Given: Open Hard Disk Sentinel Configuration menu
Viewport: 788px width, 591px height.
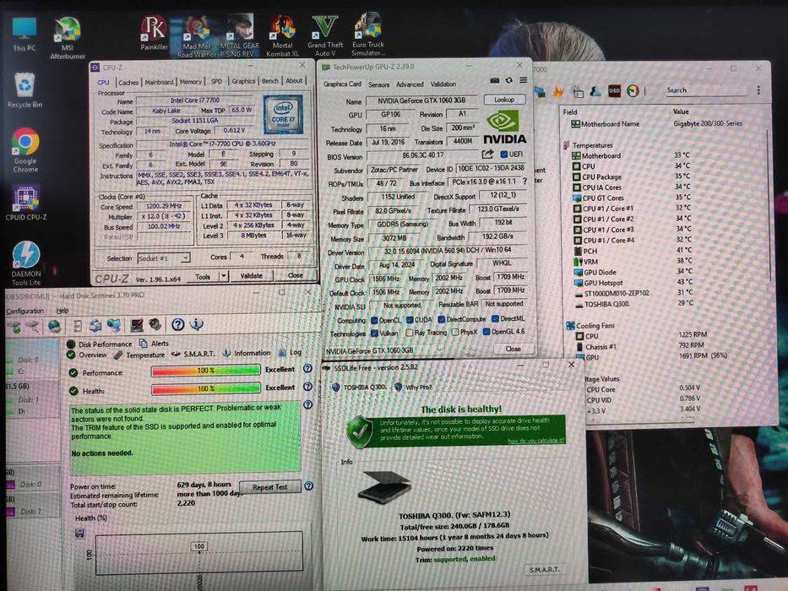Looking at the screenshot, I should (24, 311).
